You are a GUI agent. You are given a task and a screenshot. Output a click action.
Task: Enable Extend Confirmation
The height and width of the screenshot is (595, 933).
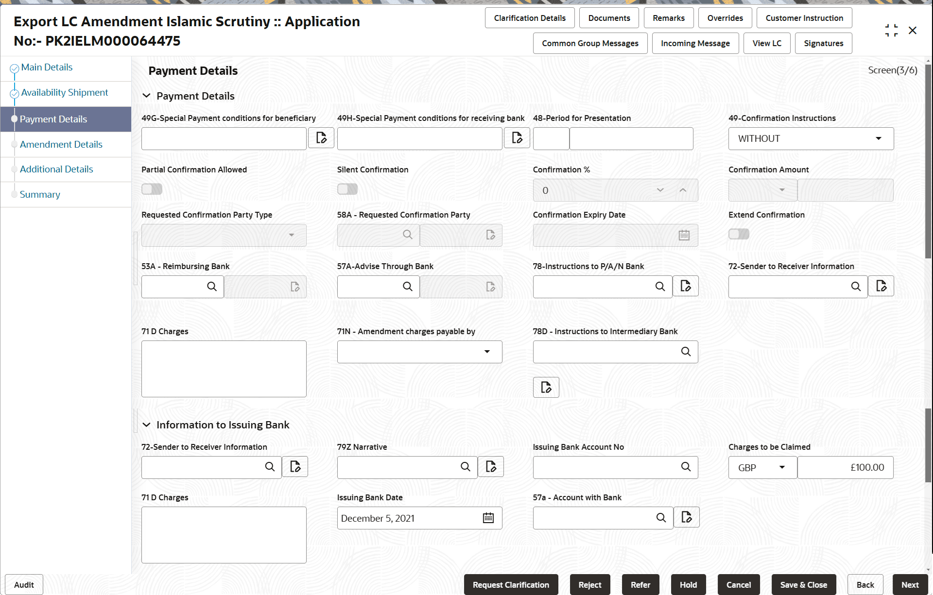(739, 234)
